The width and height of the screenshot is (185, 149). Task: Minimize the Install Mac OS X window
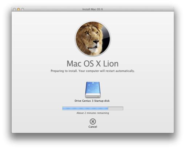coord(19,9)
